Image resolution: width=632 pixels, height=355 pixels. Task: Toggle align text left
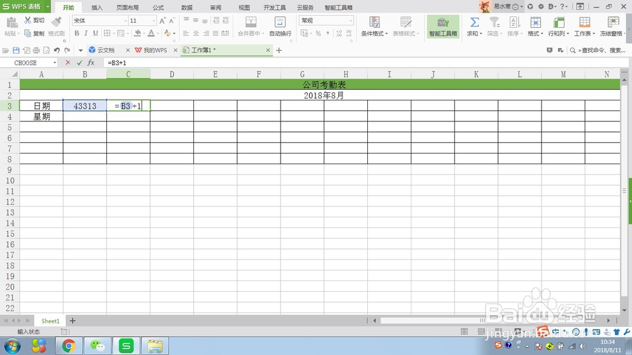point(186,33)
